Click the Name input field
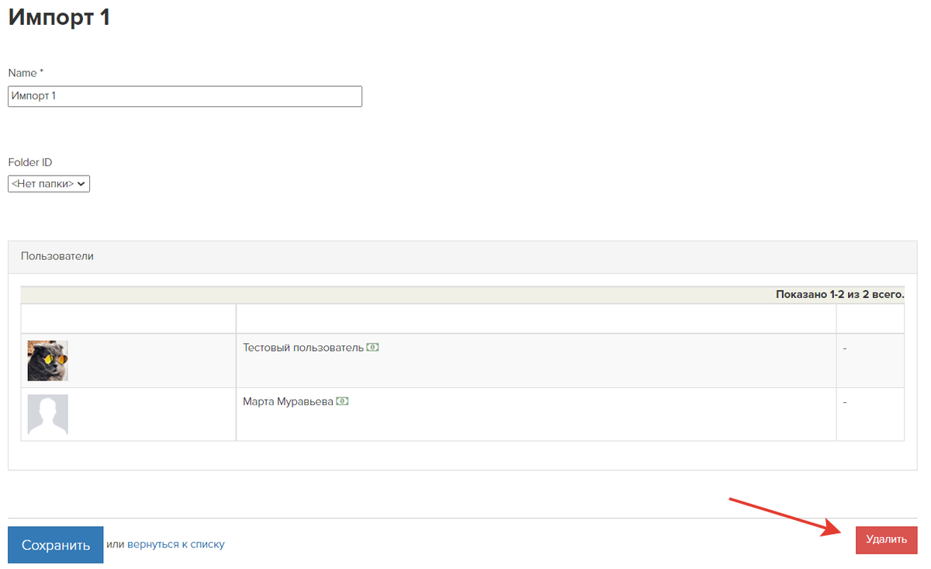This screenshot has width=931, height=569. coord(185,96)
